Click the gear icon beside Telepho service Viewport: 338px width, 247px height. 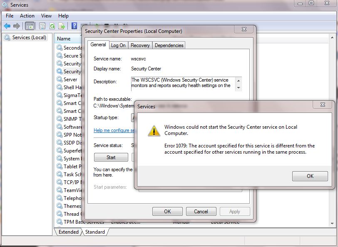[x=60, y=198]
